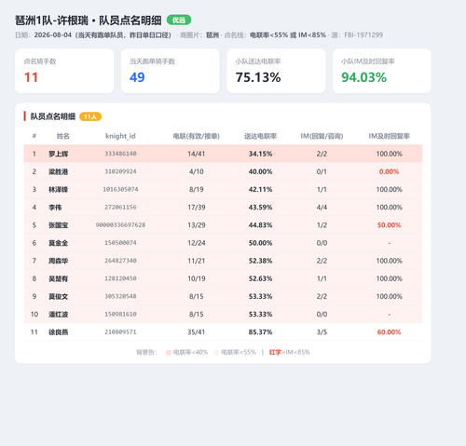Click the 35/41 call count cell

coord(197,332)
